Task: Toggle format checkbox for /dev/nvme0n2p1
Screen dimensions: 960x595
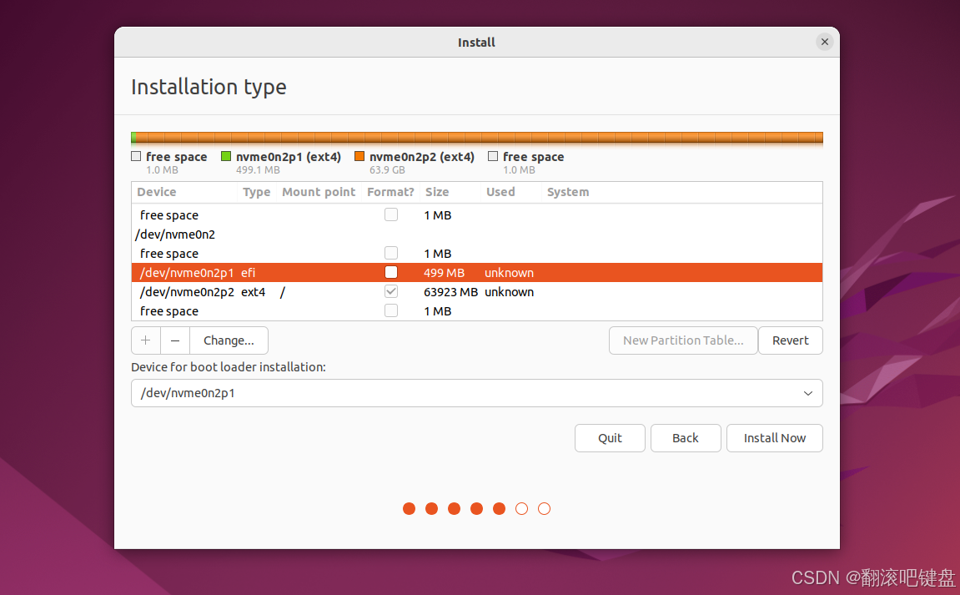Action: pyautogui.click(x=391, y=272)
